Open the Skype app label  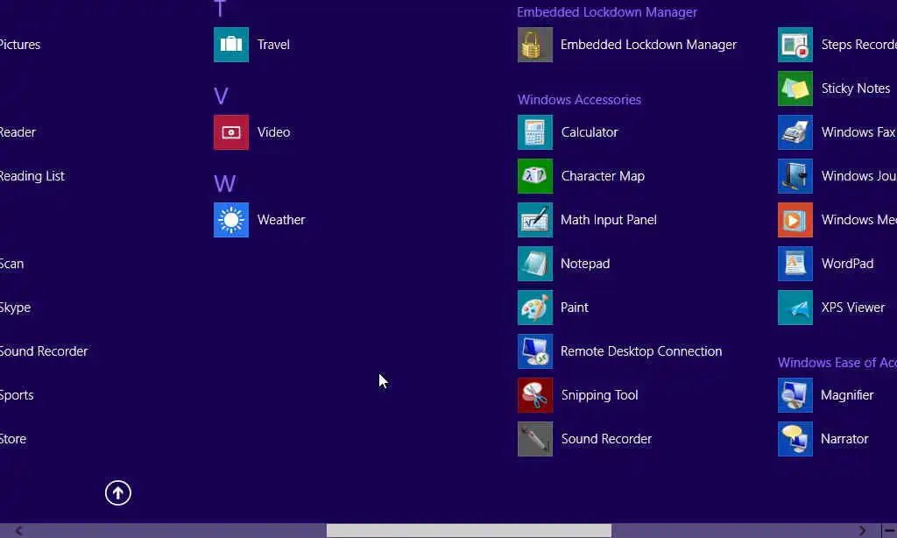pos(15,308)
